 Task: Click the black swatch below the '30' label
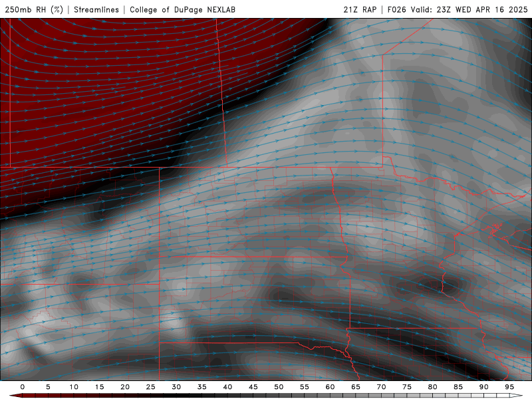click(x=176, y=396)
